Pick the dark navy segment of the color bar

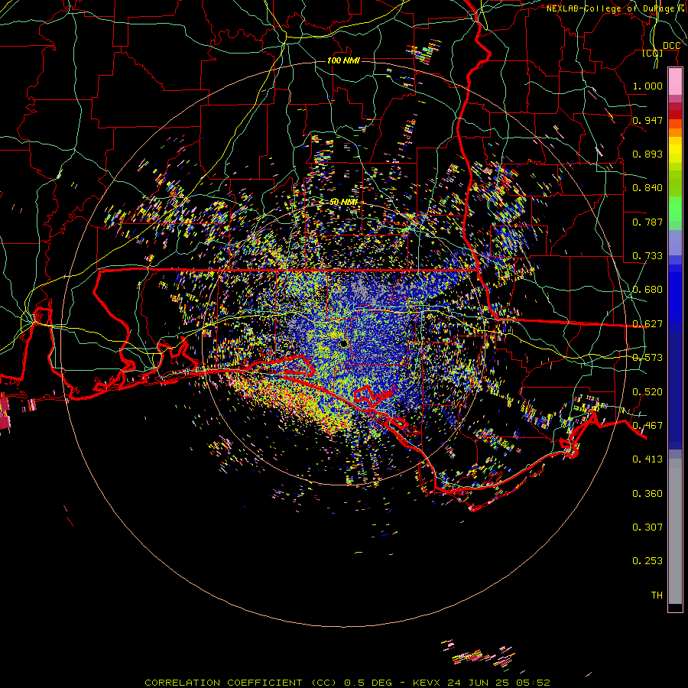point(675,386)
